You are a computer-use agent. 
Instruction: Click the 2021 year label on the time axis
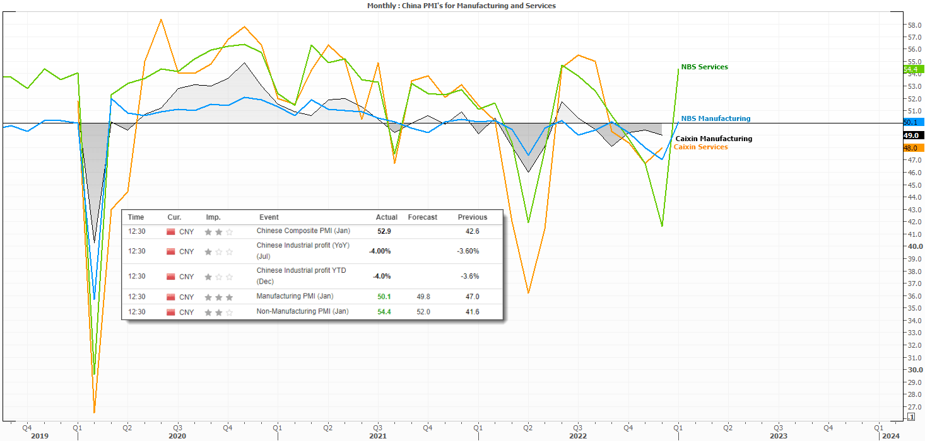378,435
